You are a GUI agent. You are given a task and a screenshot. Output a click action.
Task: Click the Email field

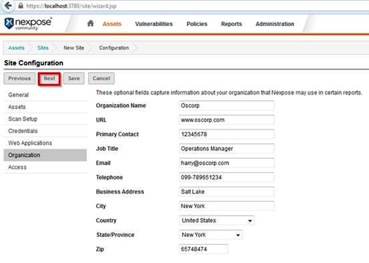tap(226, 163)
